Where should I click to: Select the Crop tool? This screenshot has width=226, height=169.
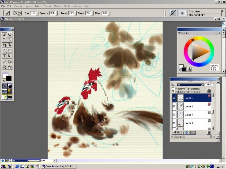pos(4,45)
